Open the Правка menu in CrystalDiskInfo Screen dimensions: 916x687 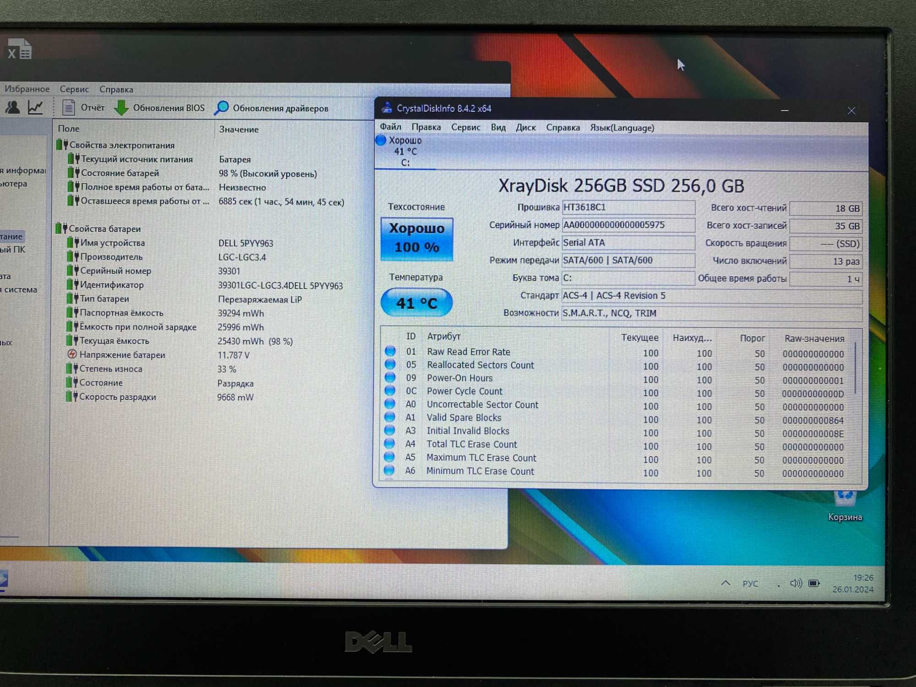coord(426,127)
